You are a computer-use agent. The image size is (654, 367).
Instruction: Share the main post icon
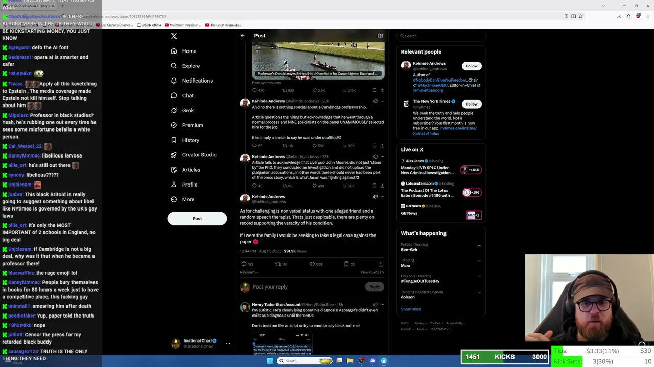[381, 264]
